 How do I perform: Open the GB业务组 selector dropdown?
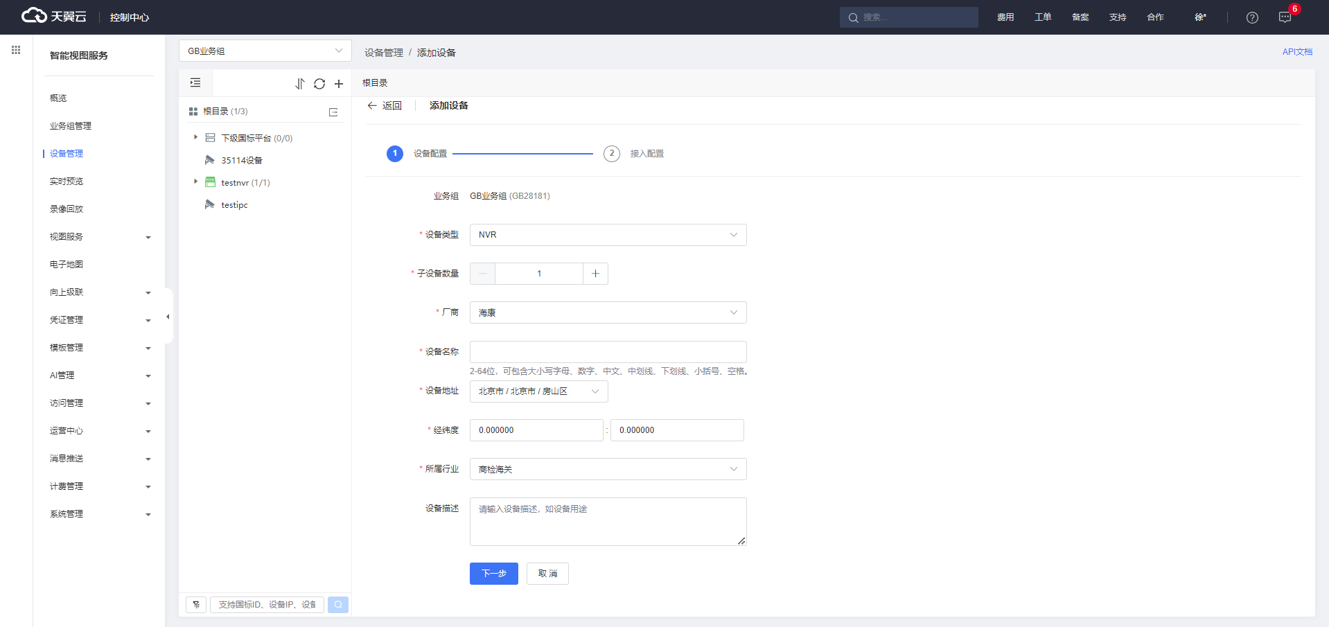265,51
